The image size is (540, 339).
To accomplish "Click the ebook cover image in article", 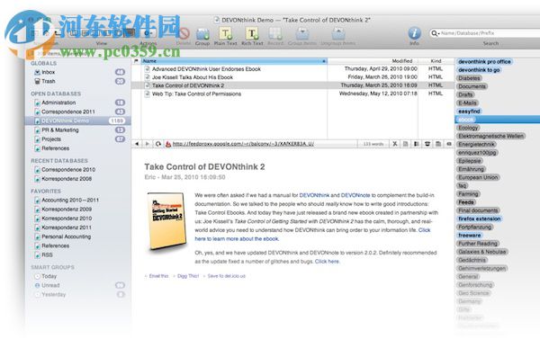I will pyautogui.click(x=166, y=221).
